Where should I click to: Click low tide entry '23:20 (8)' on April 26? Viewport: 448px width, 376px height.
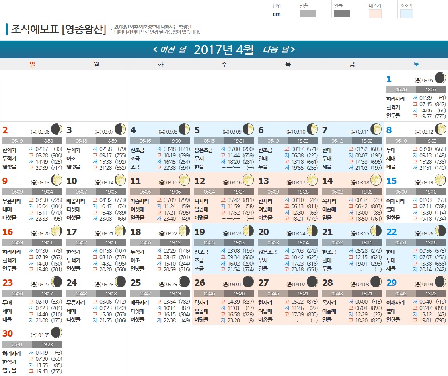pos(237,320)
